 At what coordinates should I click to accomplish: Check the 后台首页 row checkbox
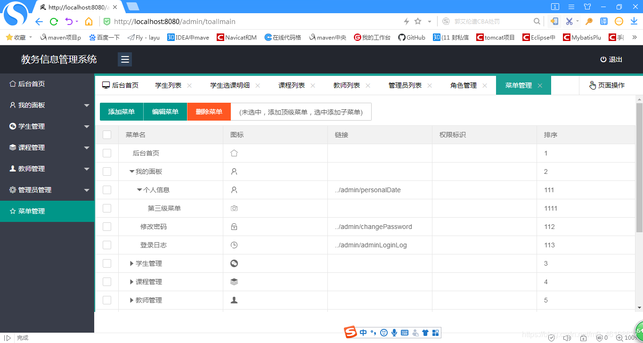[107, 153]
